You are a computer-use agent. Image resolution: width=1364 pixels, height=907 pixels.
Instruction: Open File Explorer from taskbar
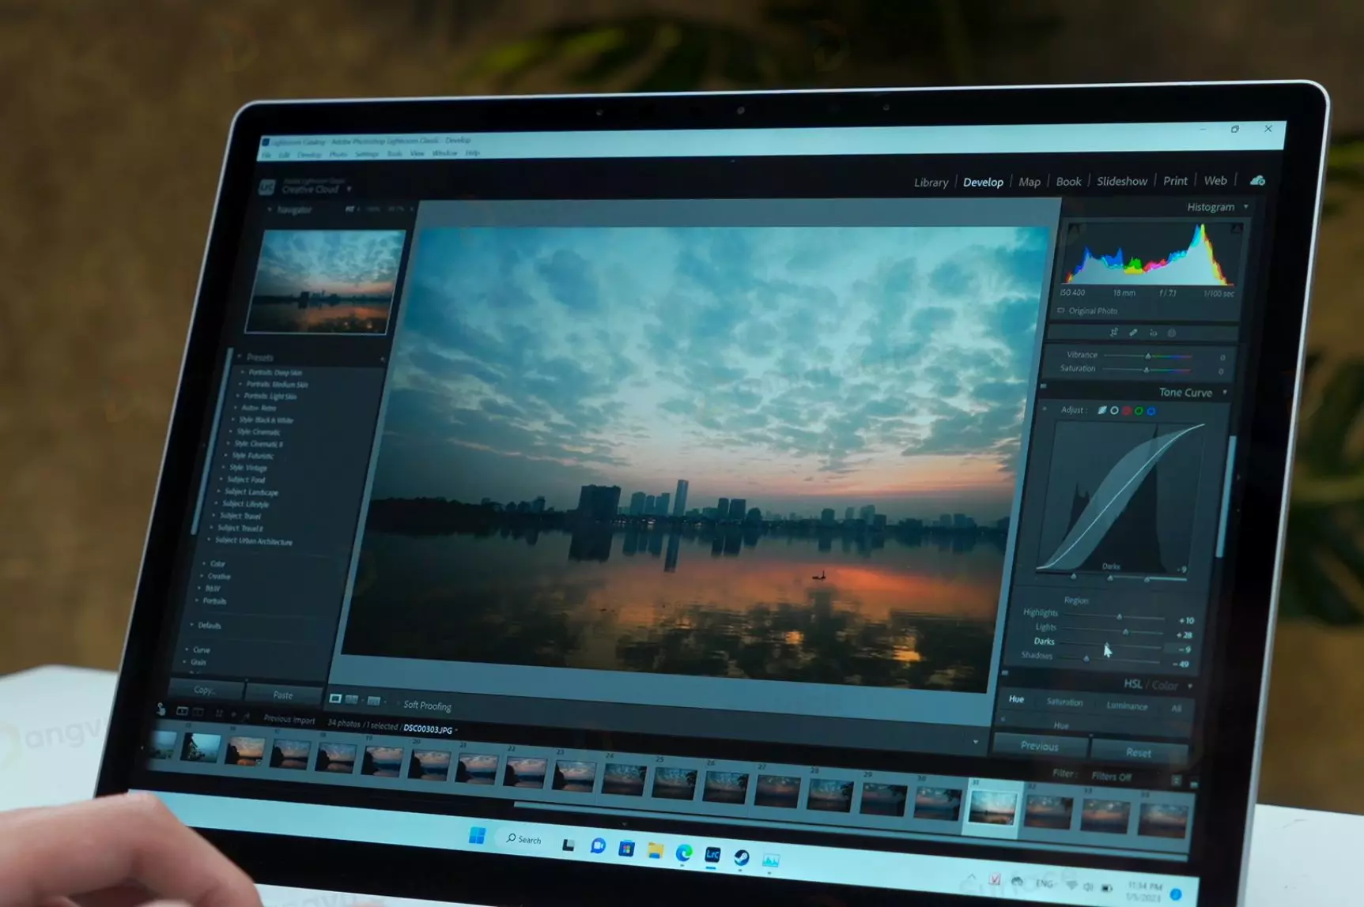pyautogui.click(x=655, y=850)
